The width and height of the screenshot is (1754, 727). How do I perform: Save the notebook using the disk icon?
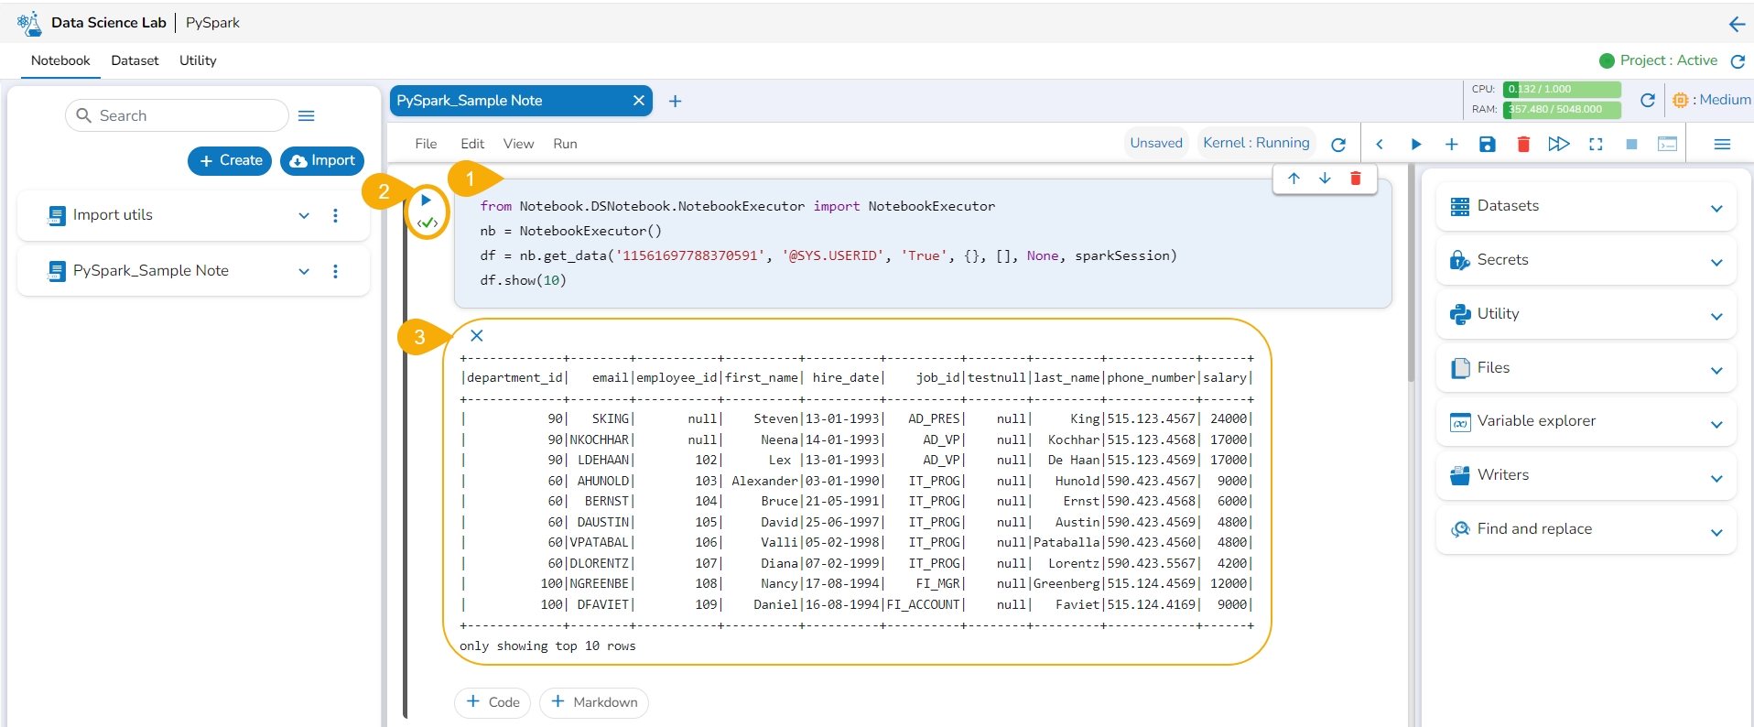click(x=1487, y=145)
